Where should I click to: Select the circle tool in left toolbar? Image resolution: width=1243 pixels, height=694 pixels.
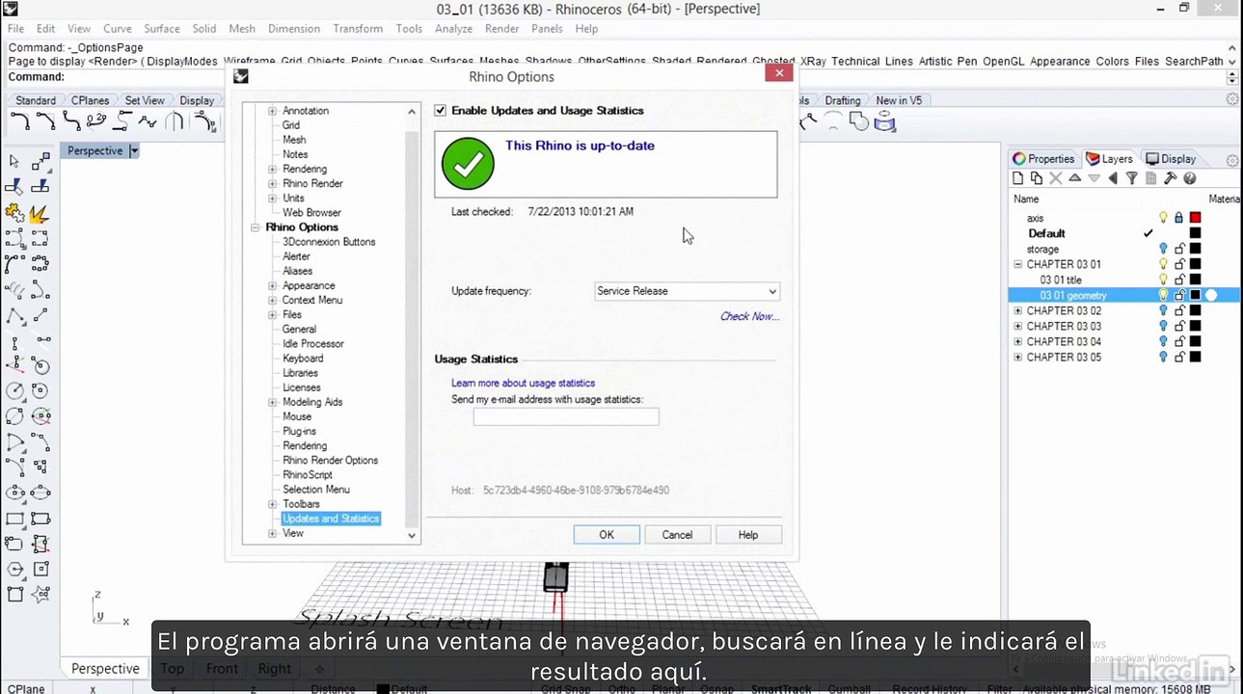(x=14, y=390)
